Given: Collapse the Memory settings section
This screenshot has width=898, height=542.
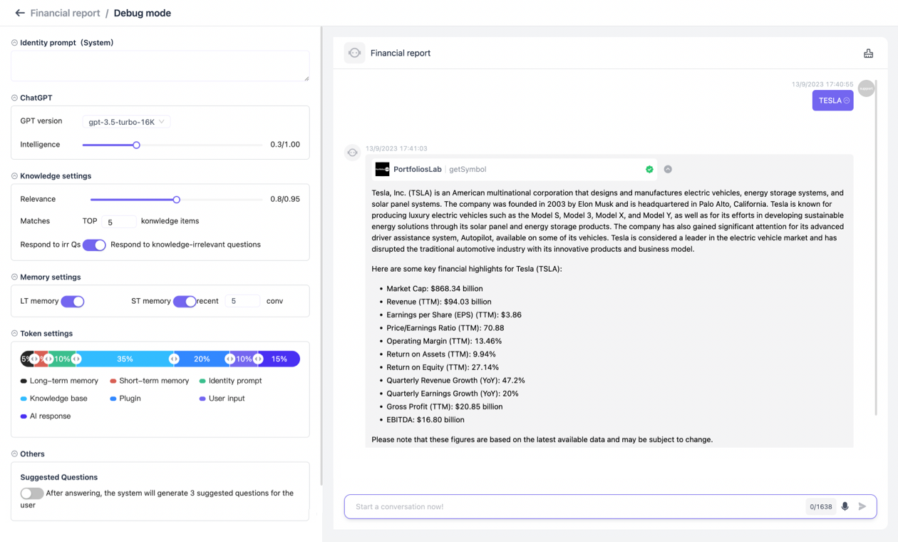Looking at the screenshot, I should pyautogui.click(x=14, y=277).
